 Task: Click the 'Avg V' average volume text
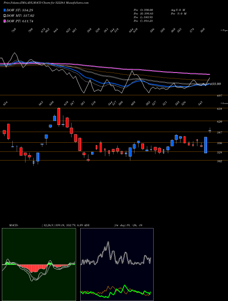pyautogui.click(x=178, y=10)
